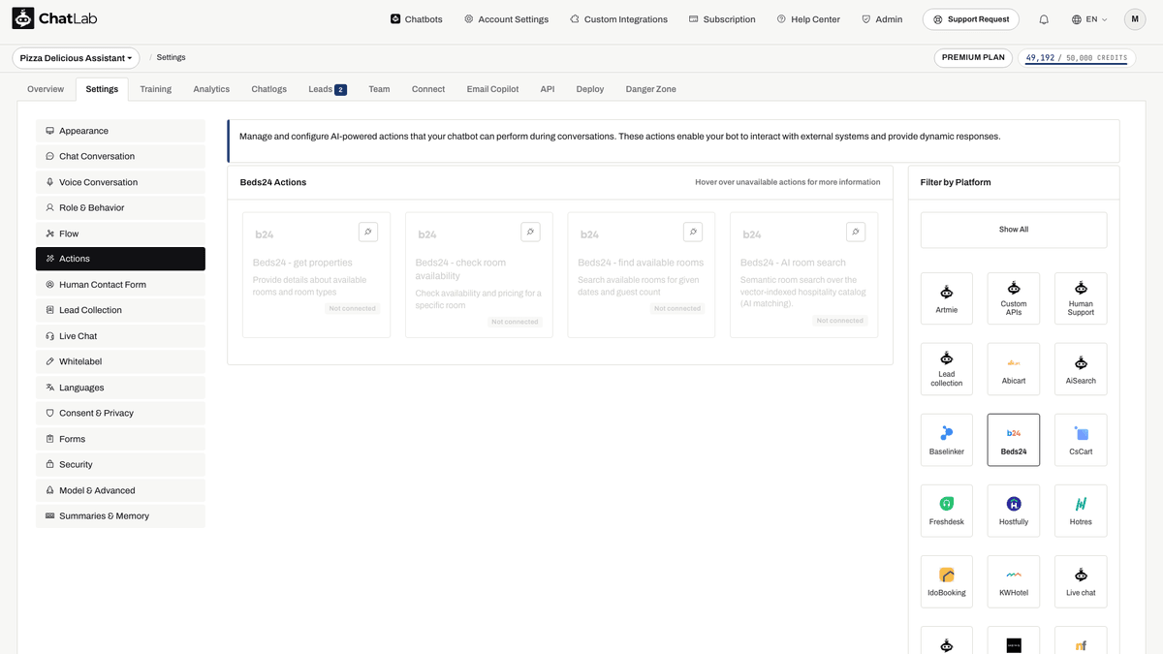Open Chat Conversation settings in sidebar
This screenshot has width=1163, height=654.
(x=120, y=156)
